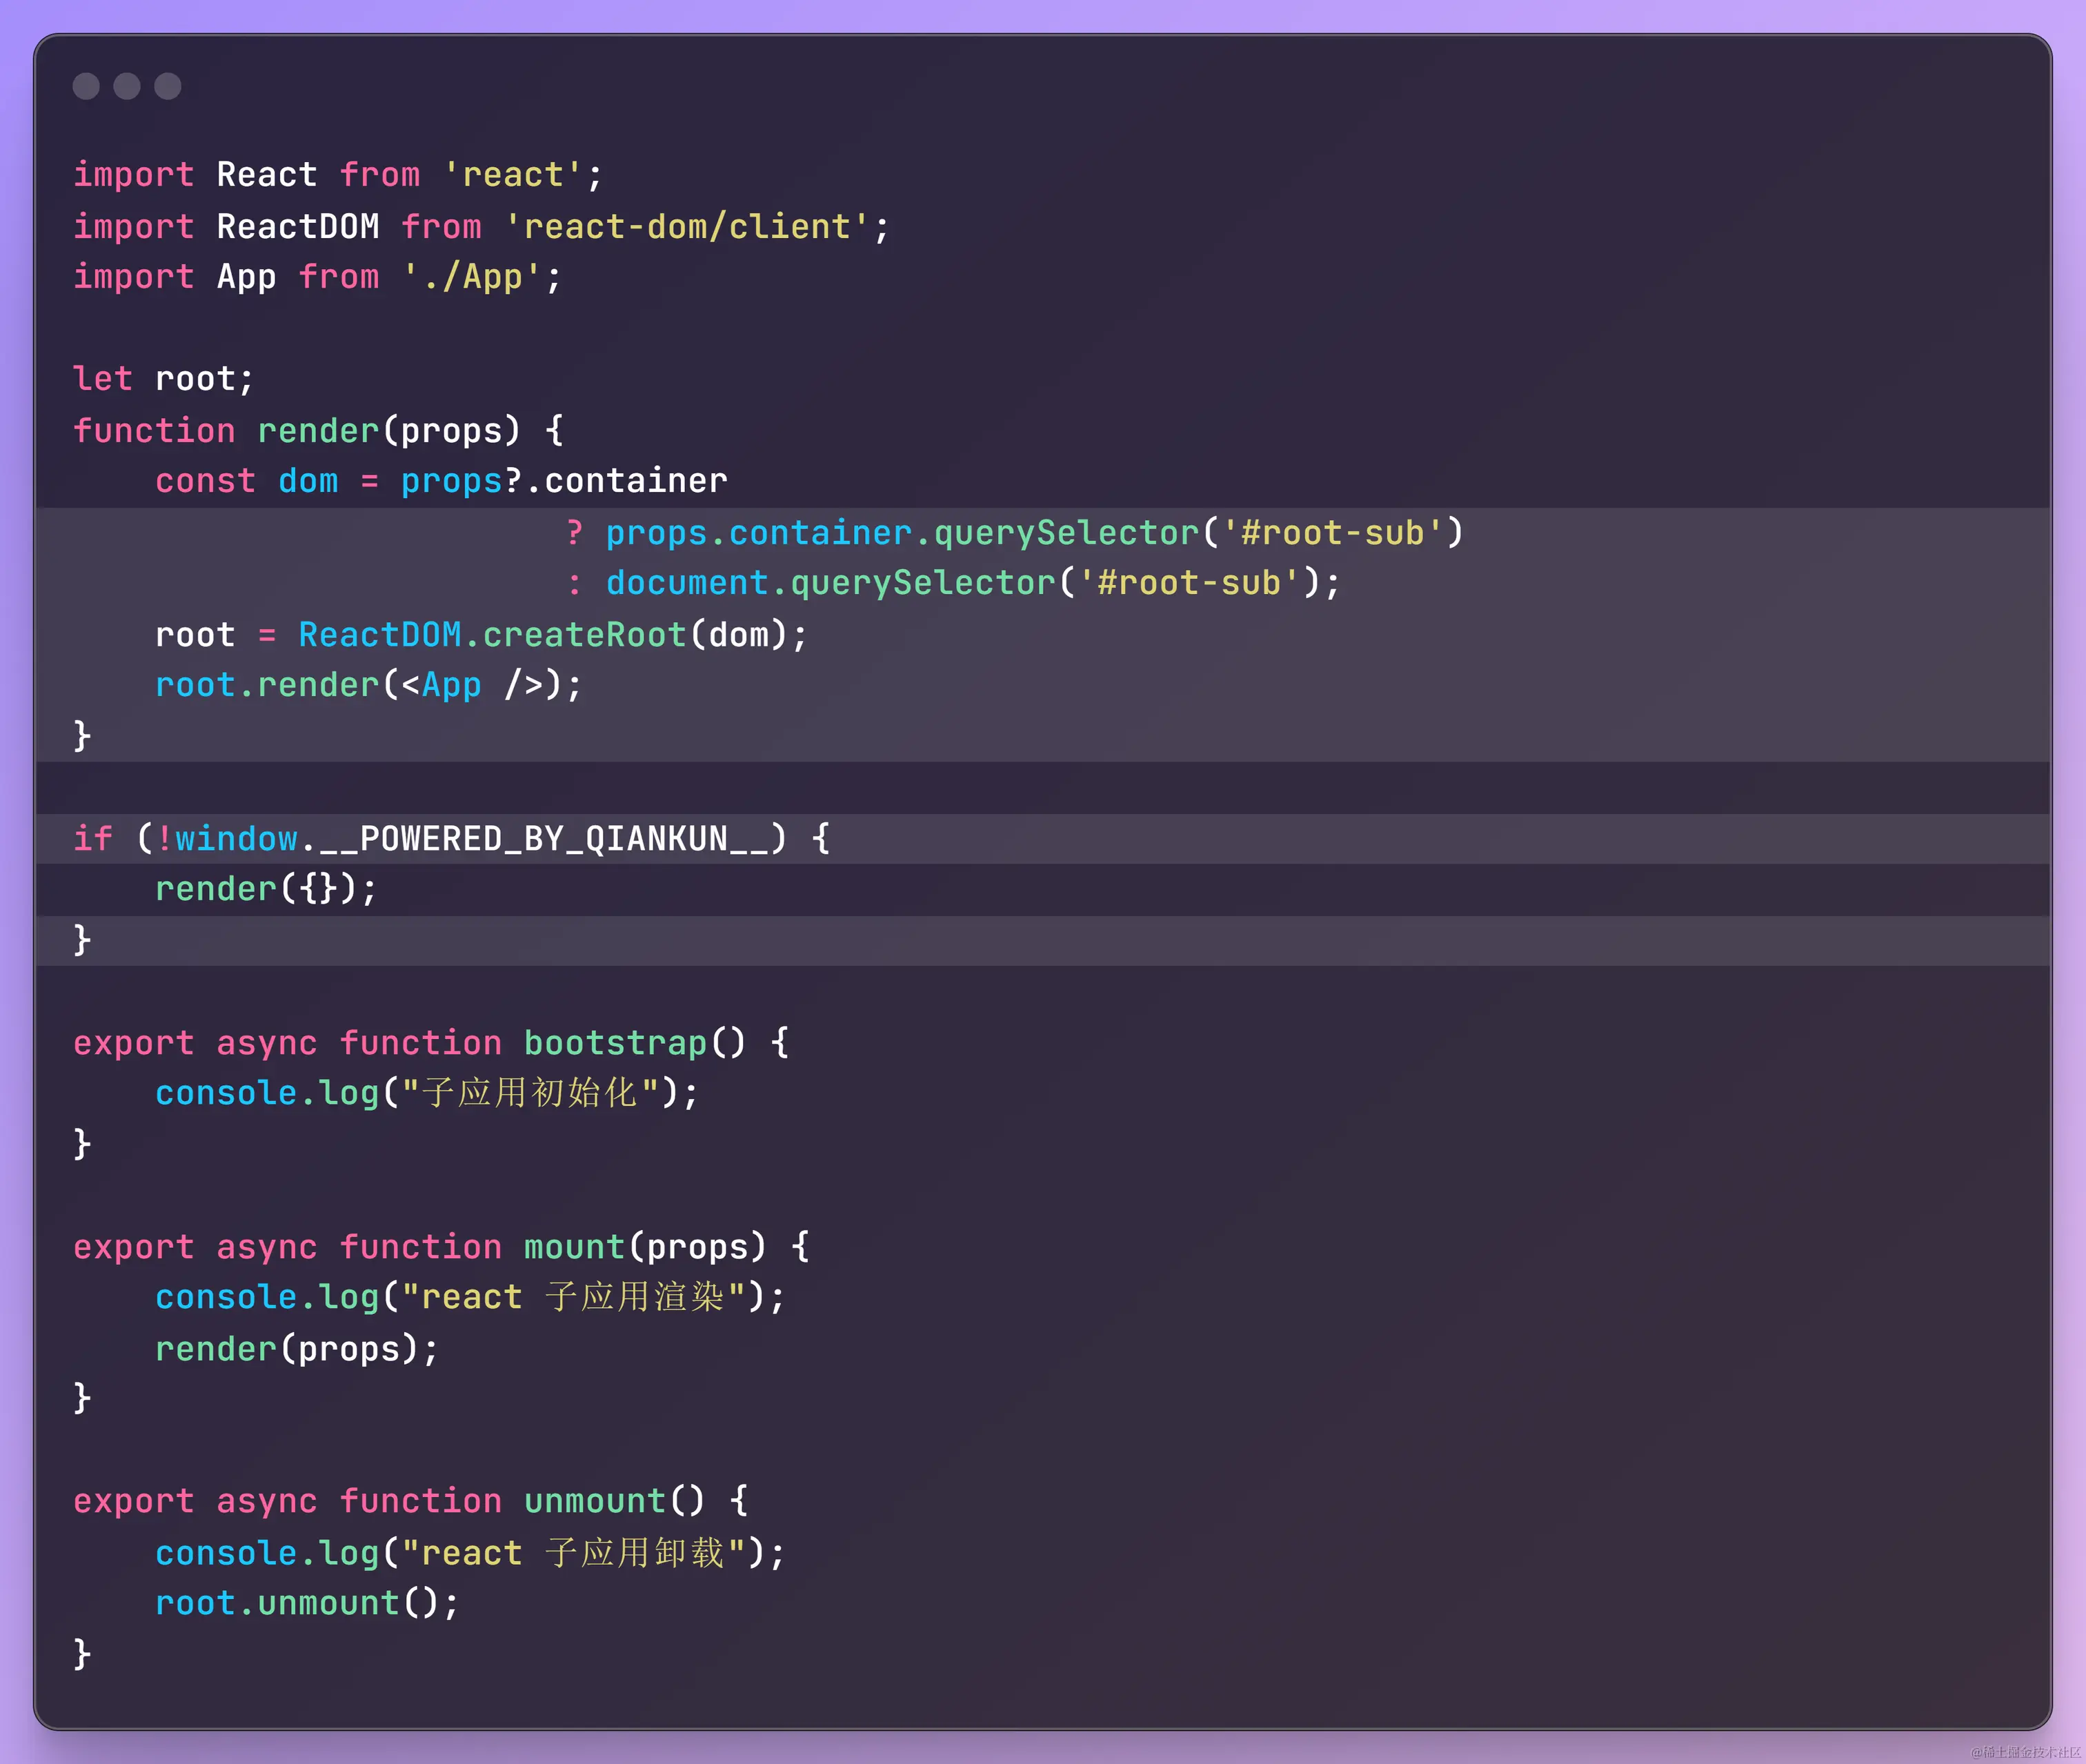Viewport: 2086px width, 1764px height.
Task: Click the "render({});" call
Action: (x=267, y=889)
